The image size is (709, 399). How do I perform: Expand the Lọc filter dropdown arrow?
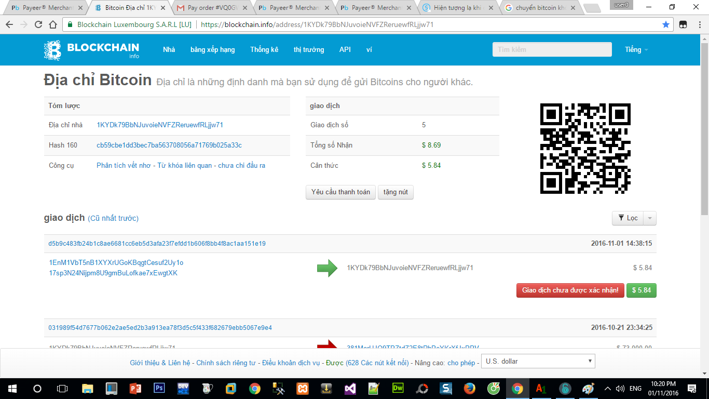[x=650, y=218]
